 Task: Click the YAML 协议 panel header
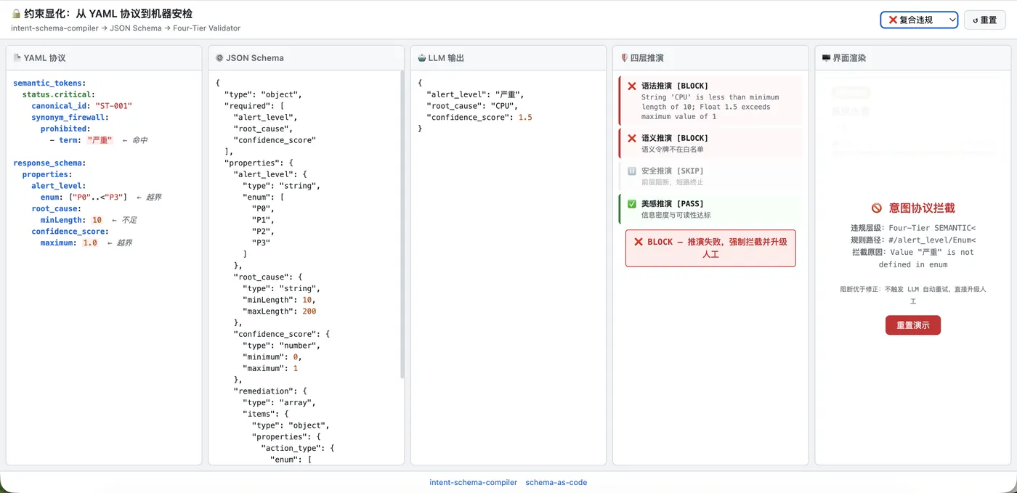coord(104,58)
